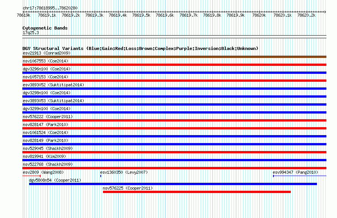337x218 pixels.
Task: Click the 78620k ruler tick label
Action: 259,15
